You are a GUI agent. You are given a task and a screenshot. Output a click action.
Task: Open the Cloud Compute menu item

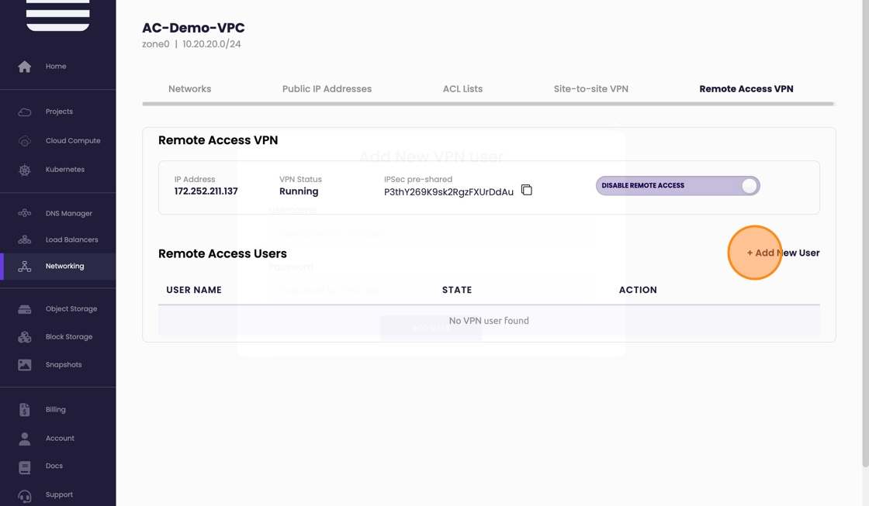(73, 141)
